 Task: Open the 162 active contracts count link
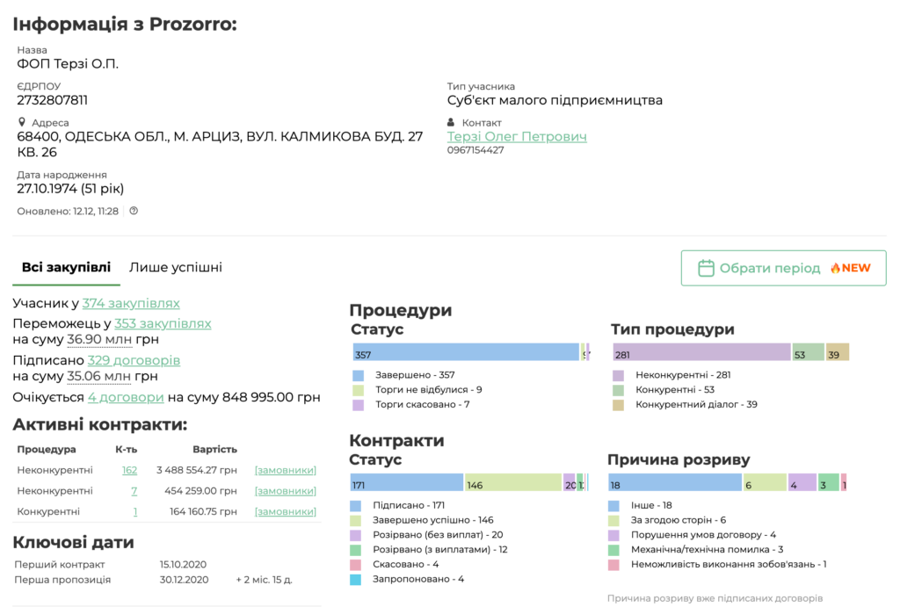click(x=129, y=470)
